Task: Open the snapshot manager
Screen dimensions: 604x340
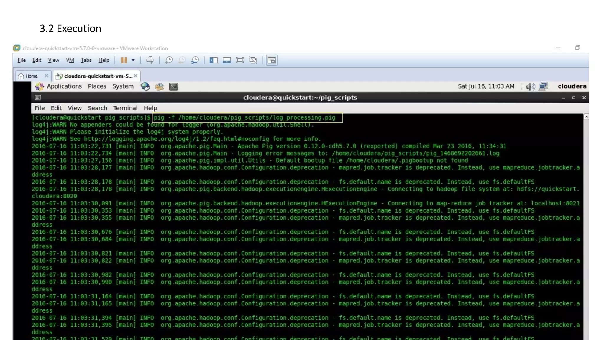Action: coord(195,60)
